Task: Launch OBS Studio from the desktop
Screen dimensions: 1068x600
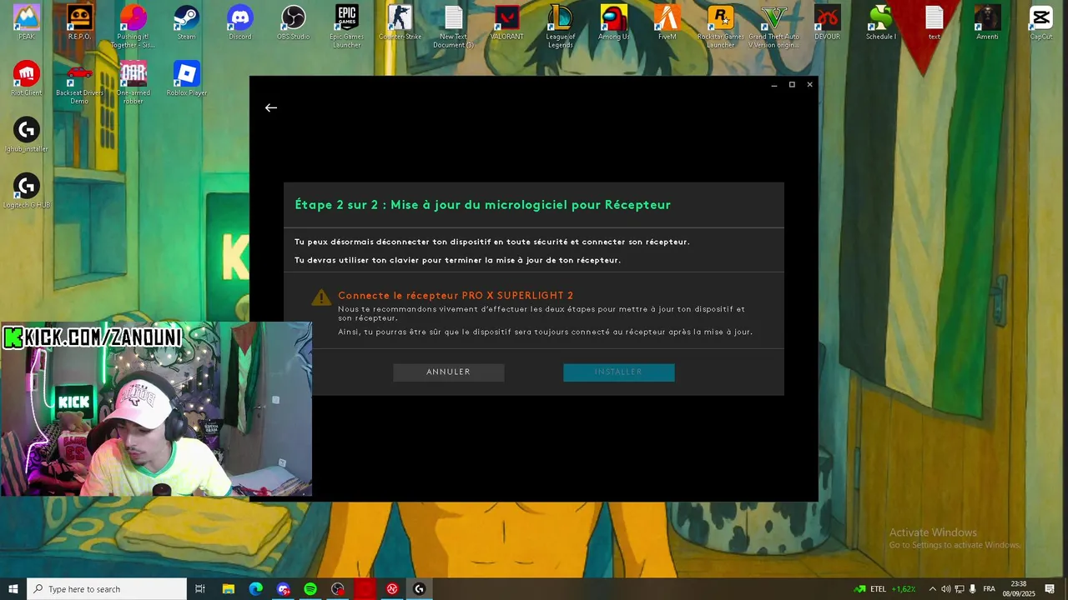Action: (293, 22)
